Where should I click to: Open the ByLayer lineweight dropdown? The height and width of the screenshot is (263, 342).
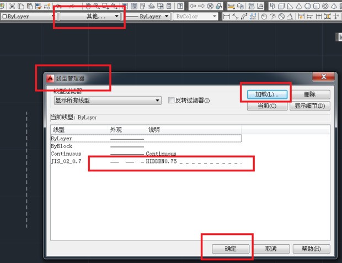click(147, 17)
